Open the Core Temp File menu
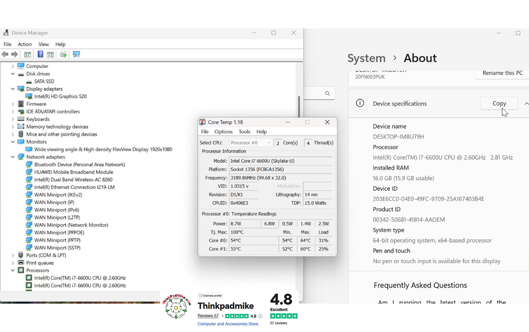The image size is (529, 332). click(x=205, y=132)
